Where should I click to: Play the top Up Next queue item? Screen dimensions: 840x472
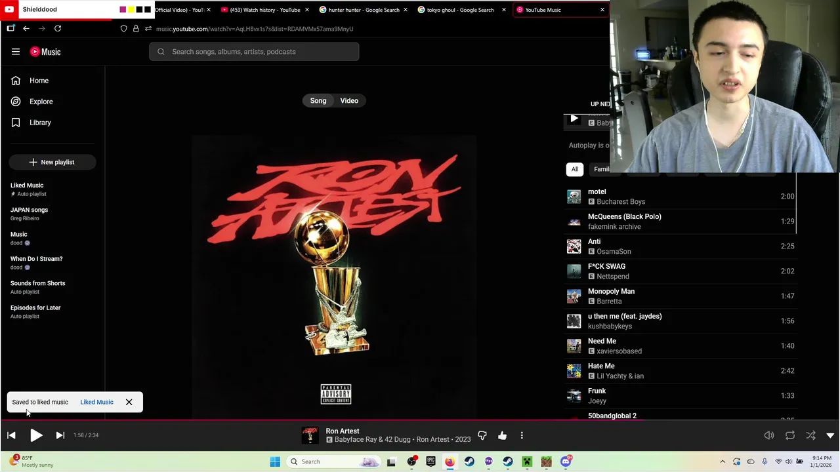pyautogui.click(x=574, y=119)
